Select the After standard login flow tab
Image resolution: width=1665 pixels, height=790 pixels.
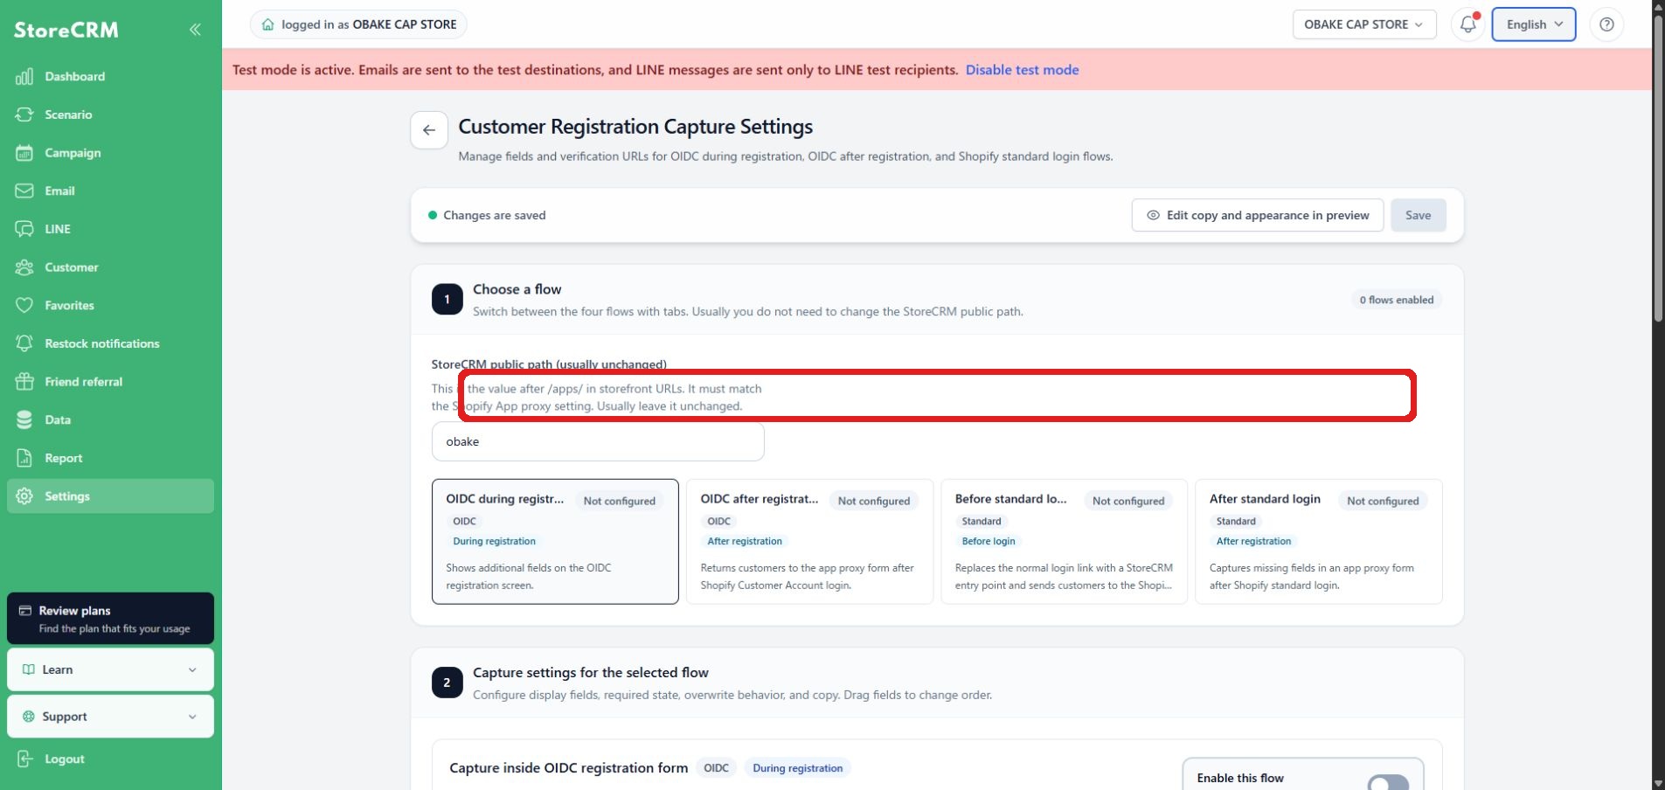point(1318,541)
